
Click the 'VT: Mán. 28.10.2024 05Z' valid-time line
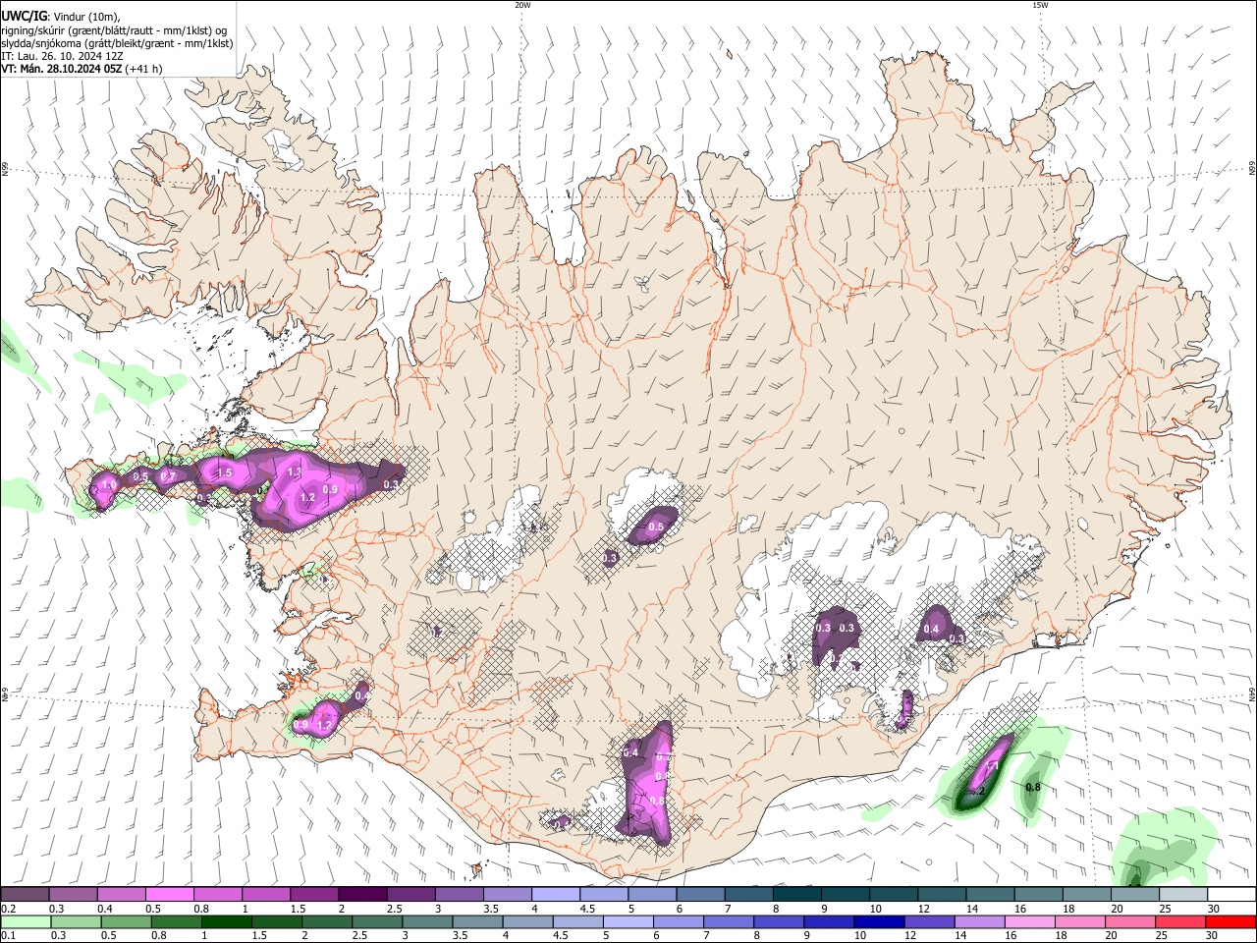(61, 69)
